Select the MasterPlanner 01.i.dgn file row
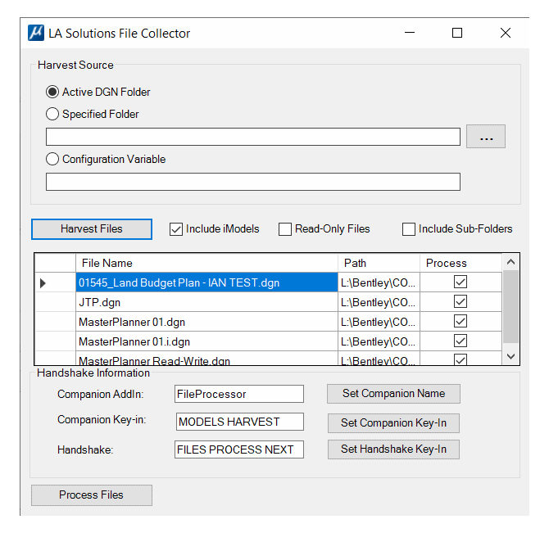Viewport: 549px width, 533px height. 206,341
